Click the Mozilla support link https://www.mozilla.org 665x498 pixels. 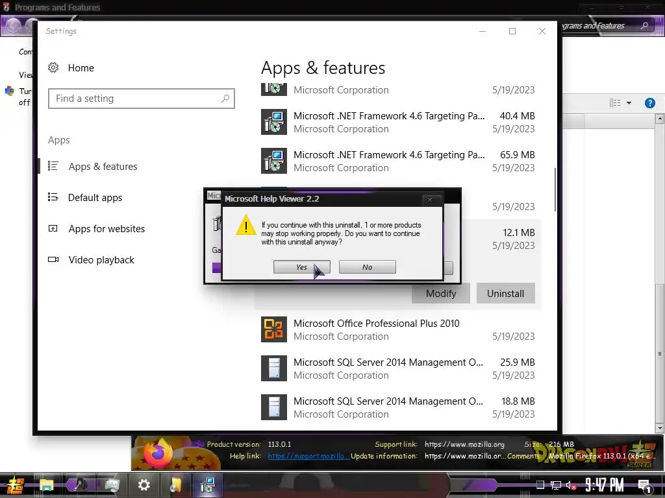[x=464, y=444]
